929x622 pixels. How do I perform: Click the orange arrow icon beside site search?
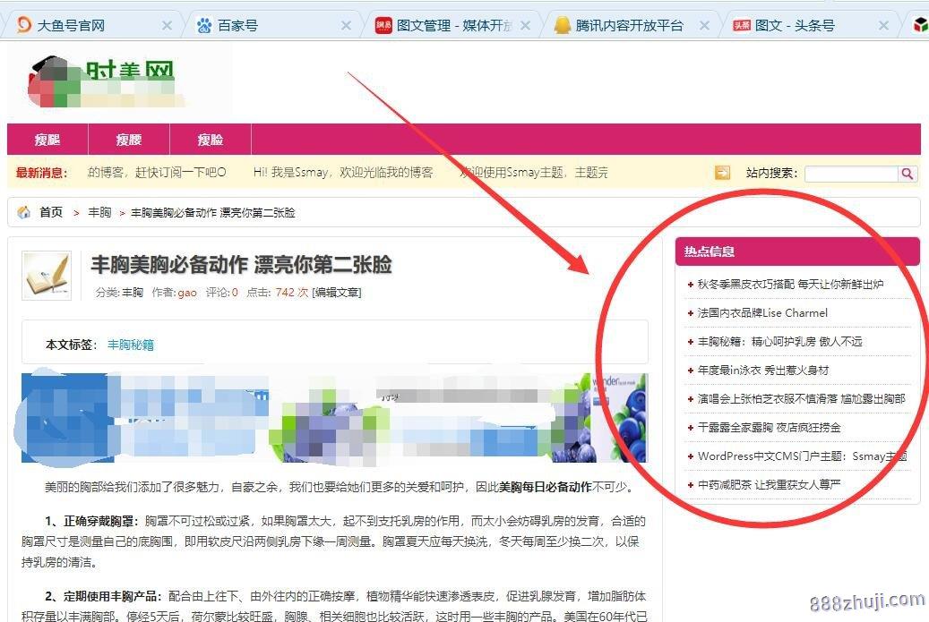click(722, 173)
